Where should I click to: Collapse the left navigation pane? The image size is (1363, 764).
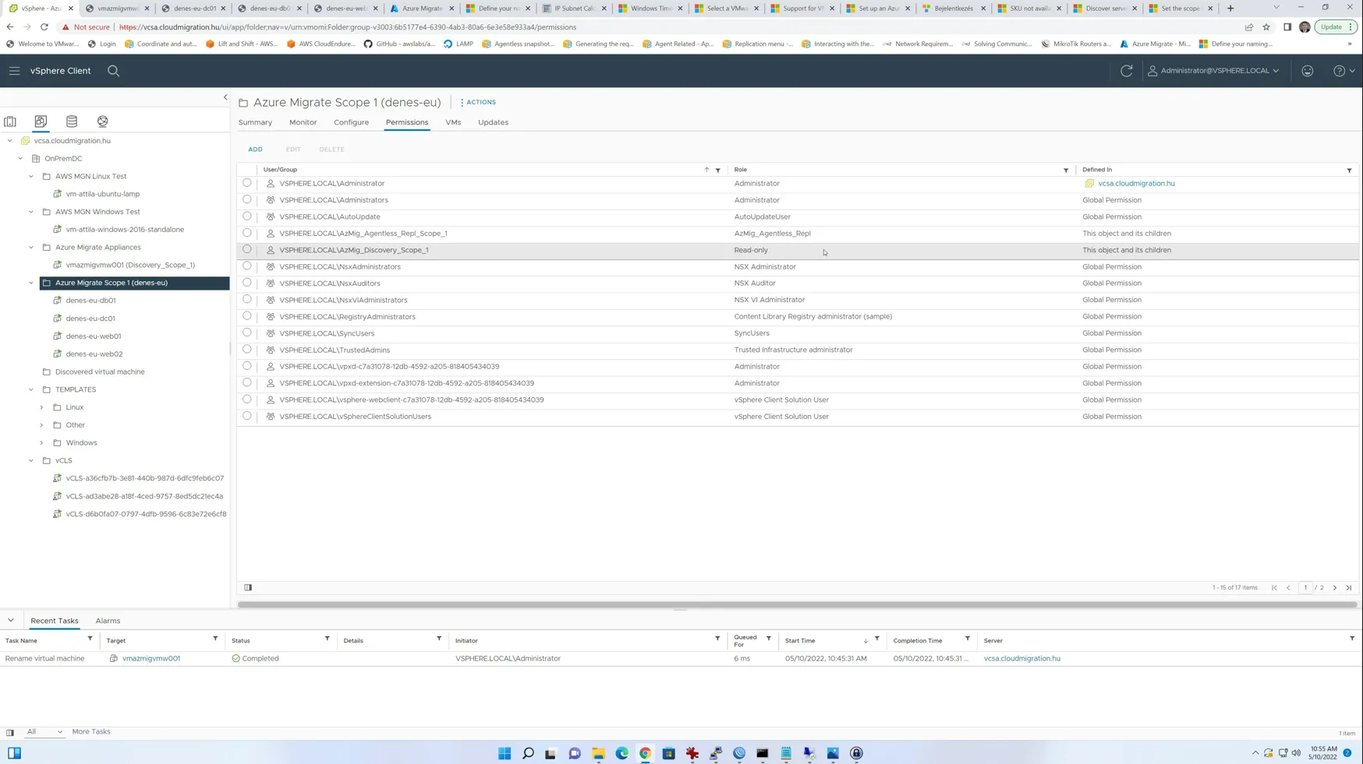point(225,97)
